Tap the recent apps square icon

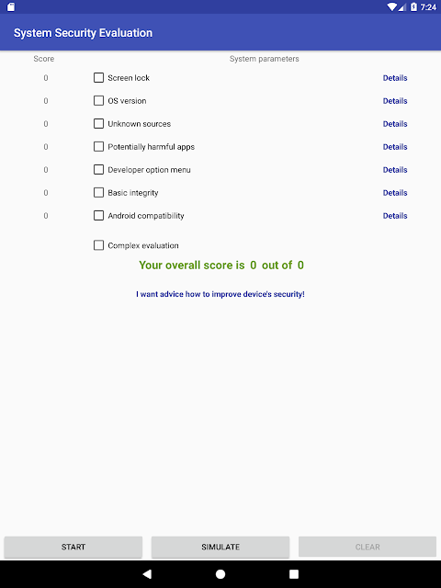tap(294, 573)
